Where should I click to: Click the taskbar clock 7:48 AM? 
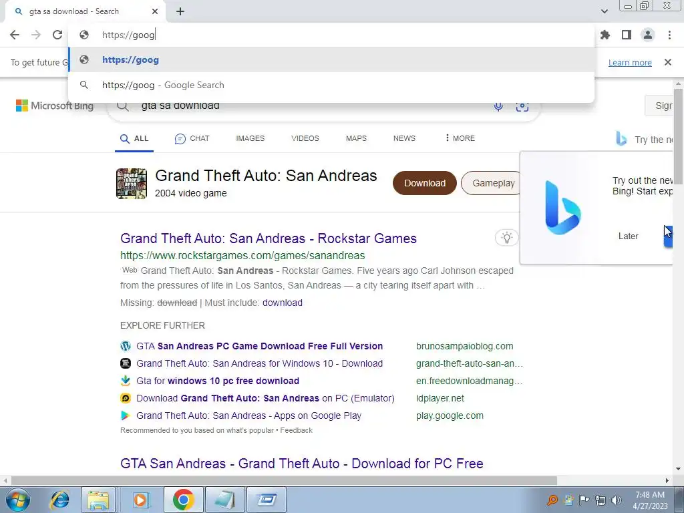pyautogui.click(x=650, y=500)
